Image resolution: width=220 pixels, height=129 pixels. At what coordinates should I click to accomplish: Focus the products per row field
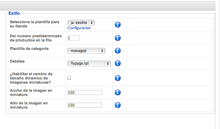pos(73,38)
